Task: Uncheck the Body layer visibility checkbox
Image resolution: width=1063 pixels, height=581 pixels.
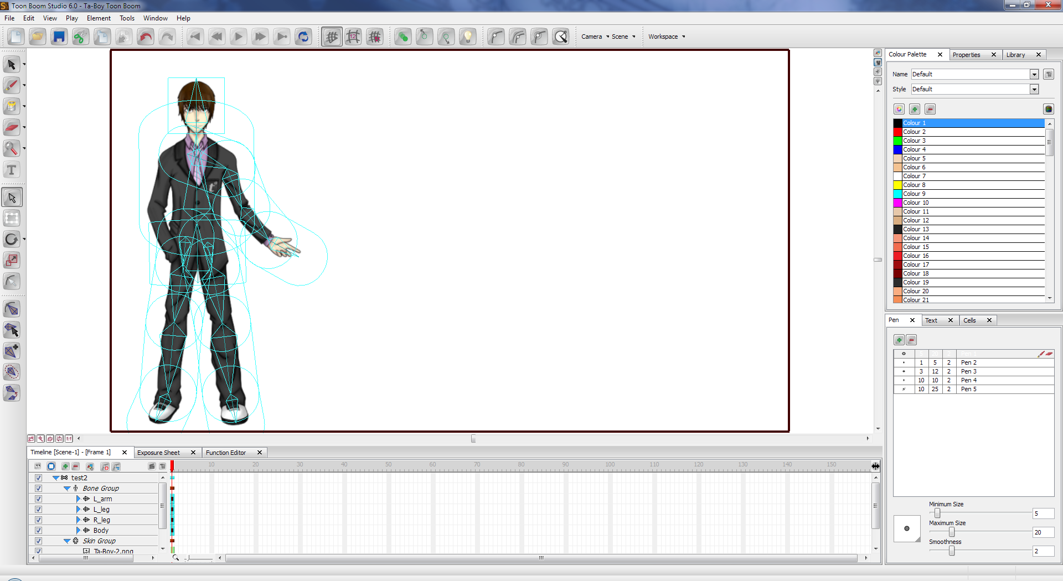Action: 38,530
